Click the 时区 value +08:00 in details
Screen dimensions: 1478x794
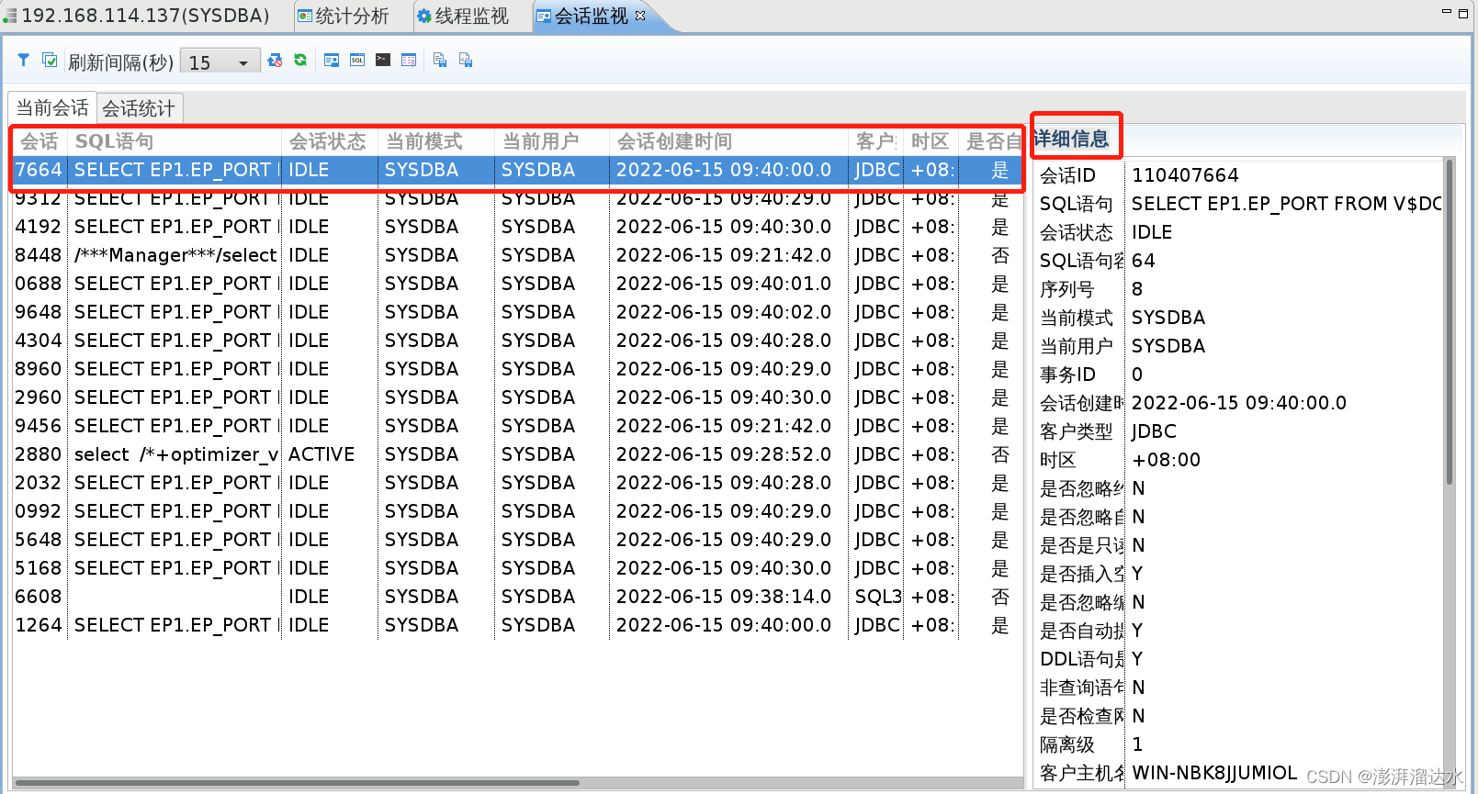coord(1166,460)
